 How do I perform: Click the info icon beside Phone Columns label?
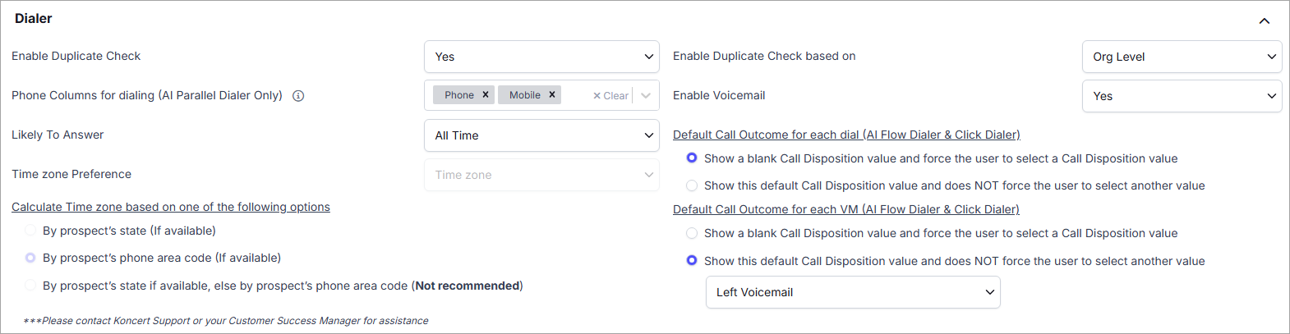point(298,96)
